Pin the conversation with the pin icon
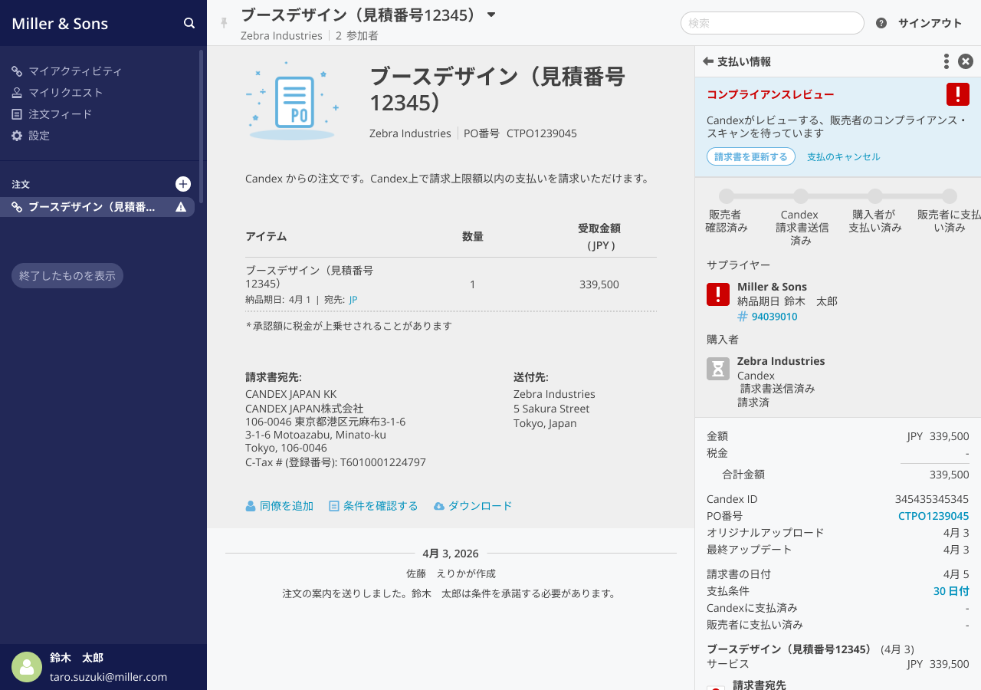This screenshot has height=690, width=981. tap(224, 23)
